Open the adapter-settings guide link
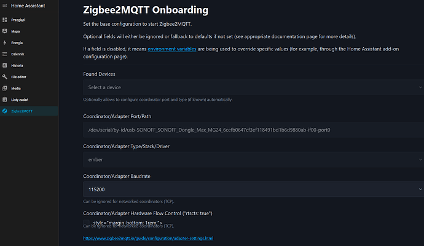 (x=148, y=237)
